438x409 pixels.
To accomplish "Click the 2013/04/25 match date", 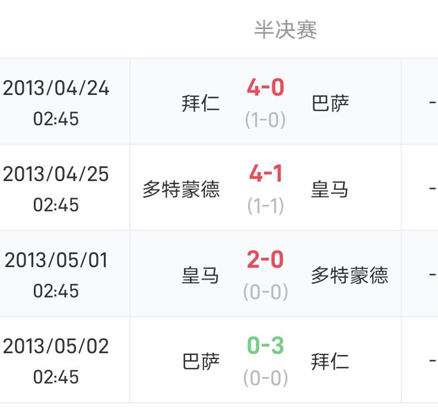I will [x=56, y=175].
